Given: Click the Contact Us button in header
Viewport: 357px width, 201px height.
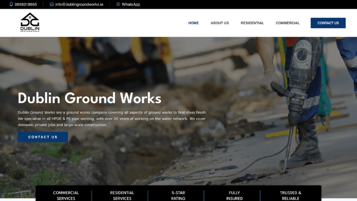Looking at the screenshot, I should [x=328, y=23].
